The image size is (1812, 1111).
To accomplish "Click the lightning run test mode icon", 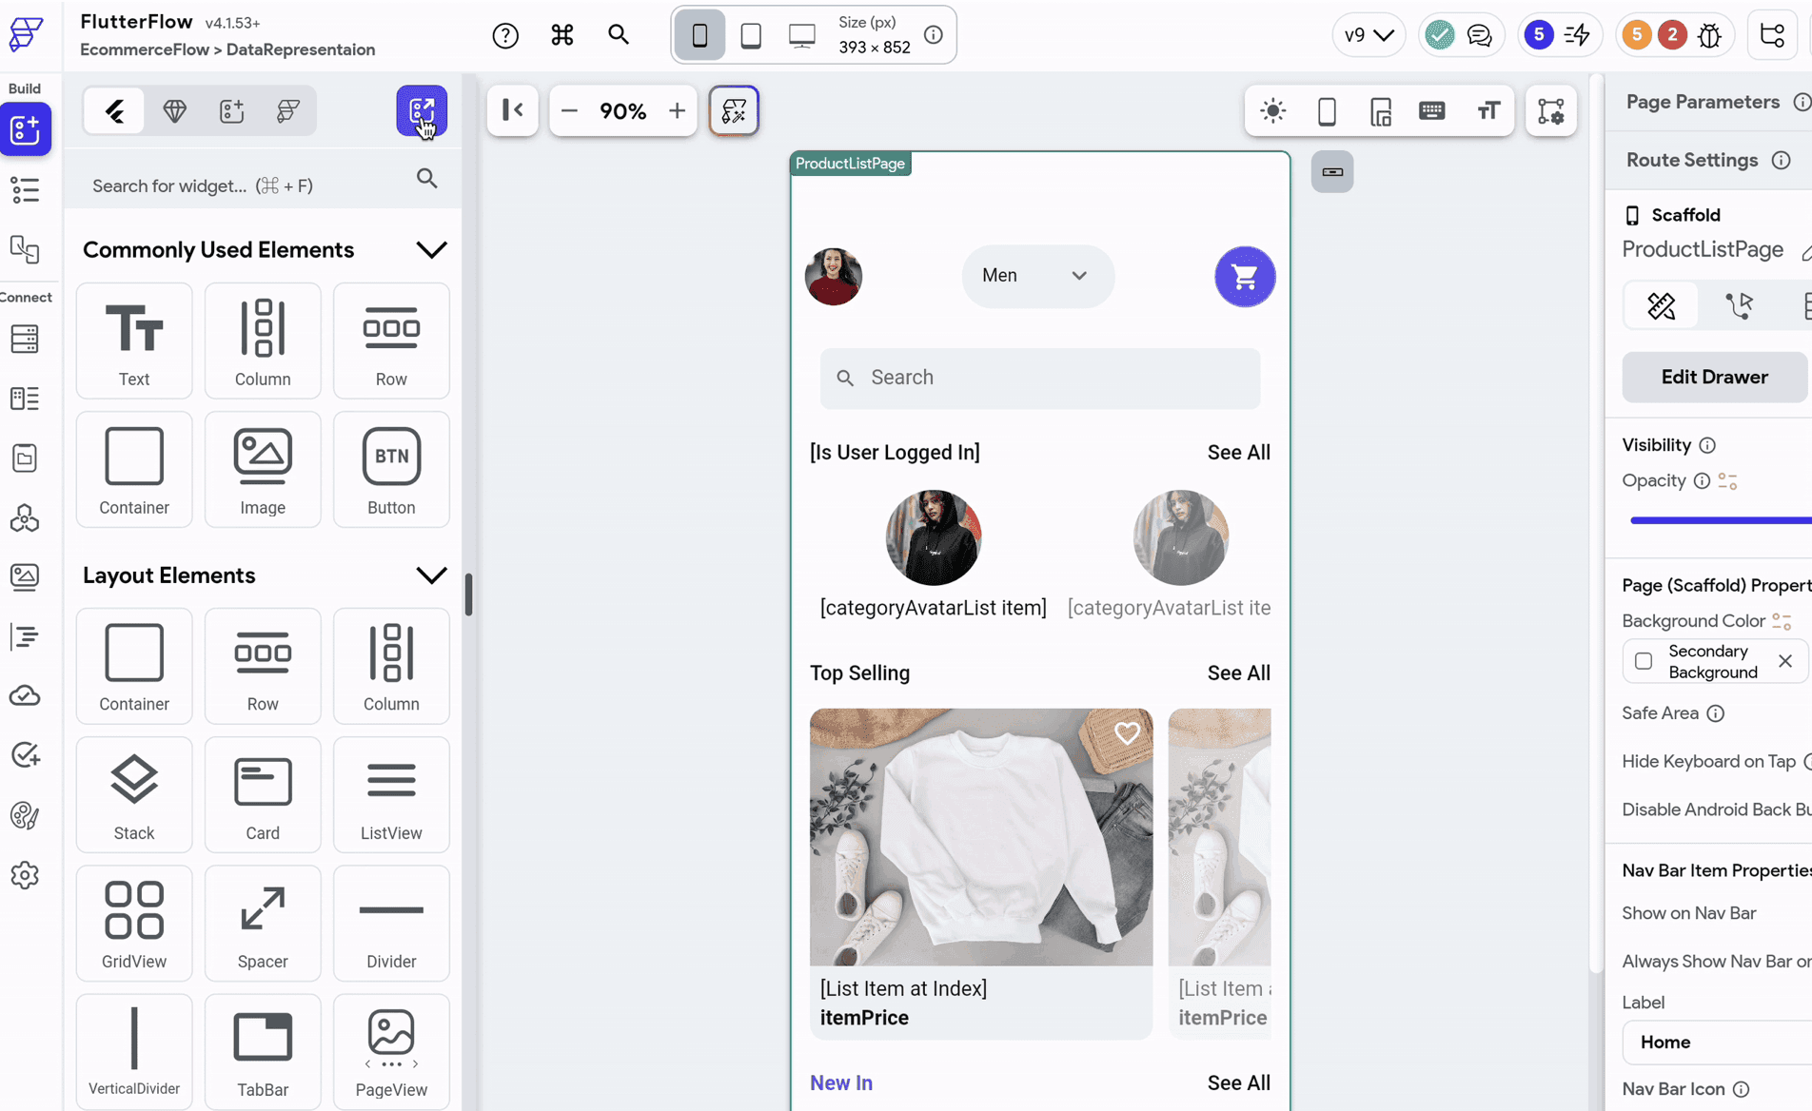I will pyautogui.click(x=1577, y=35).
